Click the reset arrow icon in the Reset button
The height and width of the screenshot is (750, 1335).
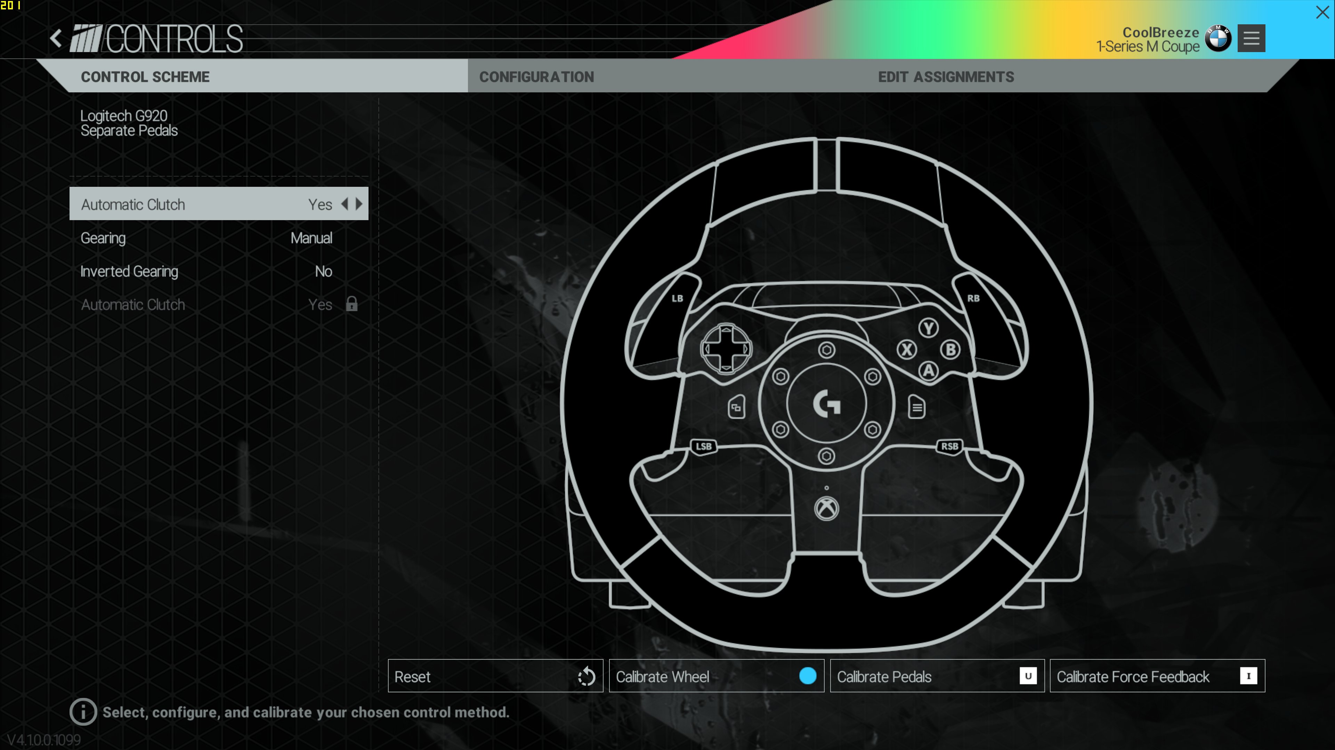(586, 676)
